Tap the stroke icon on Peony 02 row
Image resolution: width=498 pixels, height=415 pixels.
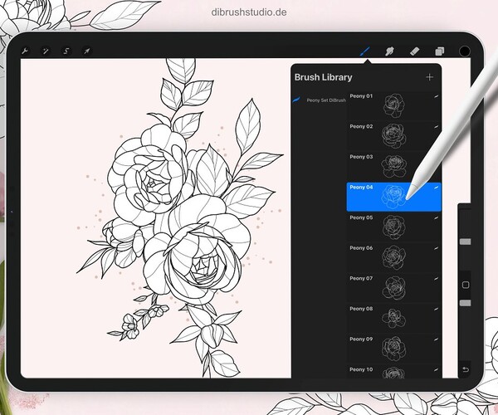[436, 126]
